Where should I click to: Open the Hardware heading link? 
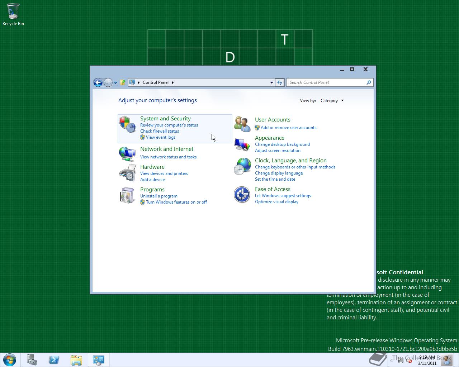click(152, 167)
